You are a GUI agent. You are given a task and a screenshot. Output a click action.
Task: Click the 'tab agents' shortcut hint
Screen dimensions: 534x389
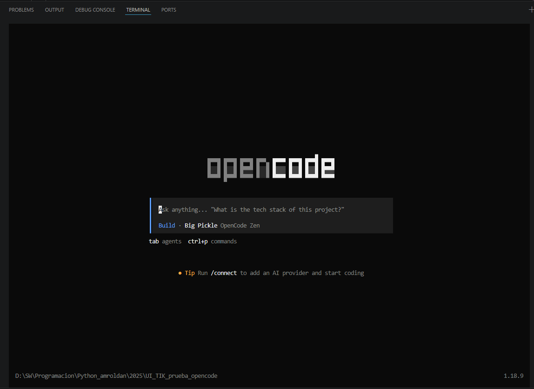[165, 241]
